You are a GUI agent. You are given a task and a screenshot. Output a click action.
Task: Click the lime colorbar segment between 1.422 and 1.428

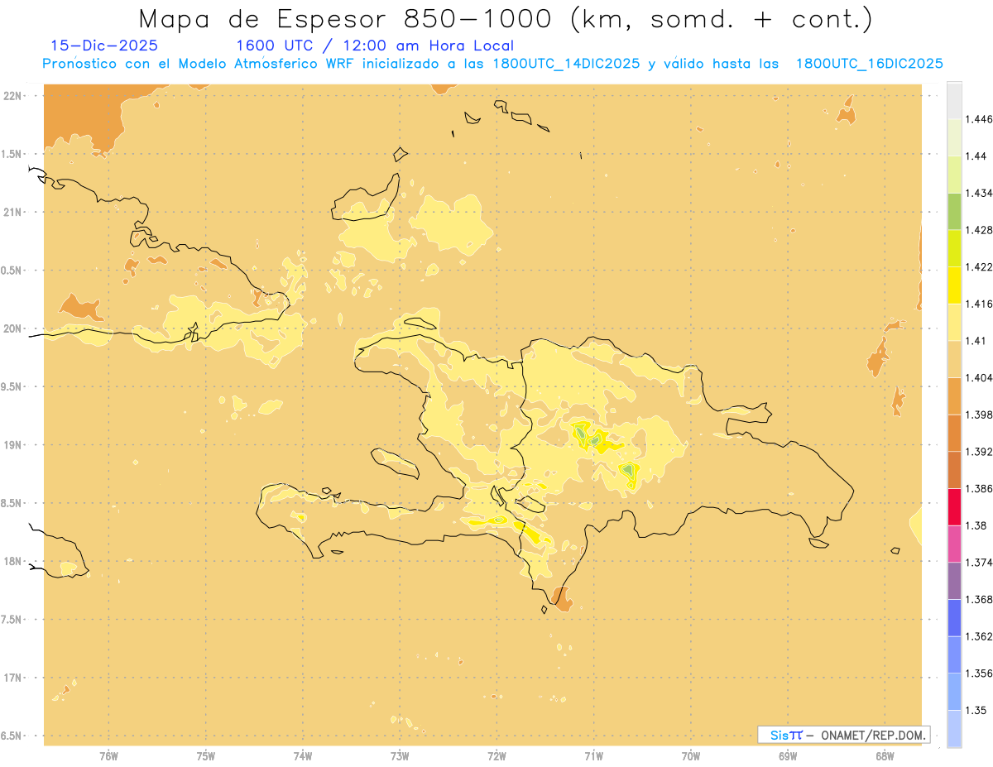(x=954, y=248)
